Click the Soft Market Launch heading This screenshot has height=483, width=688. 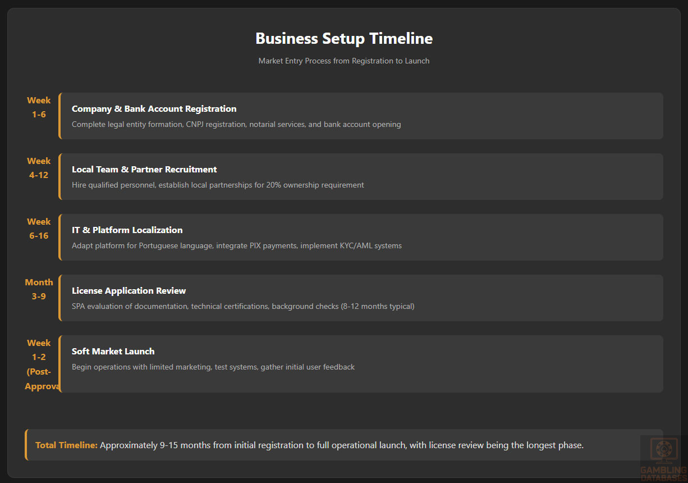coord(113,352)
